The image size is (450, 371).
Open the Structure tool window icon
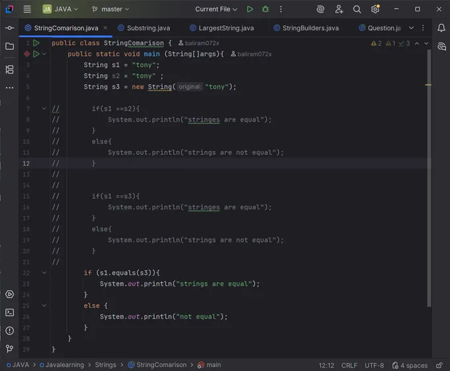click(x=9, y=70)
